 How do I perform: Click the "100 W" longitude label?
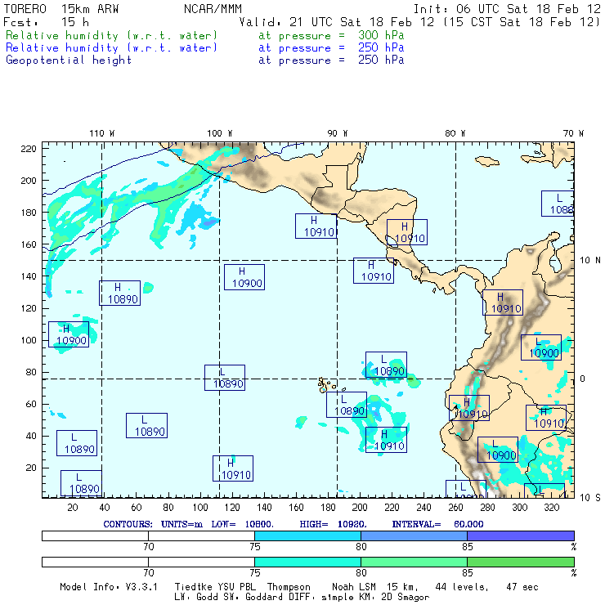pyautogui.click(x=220, y=133)
